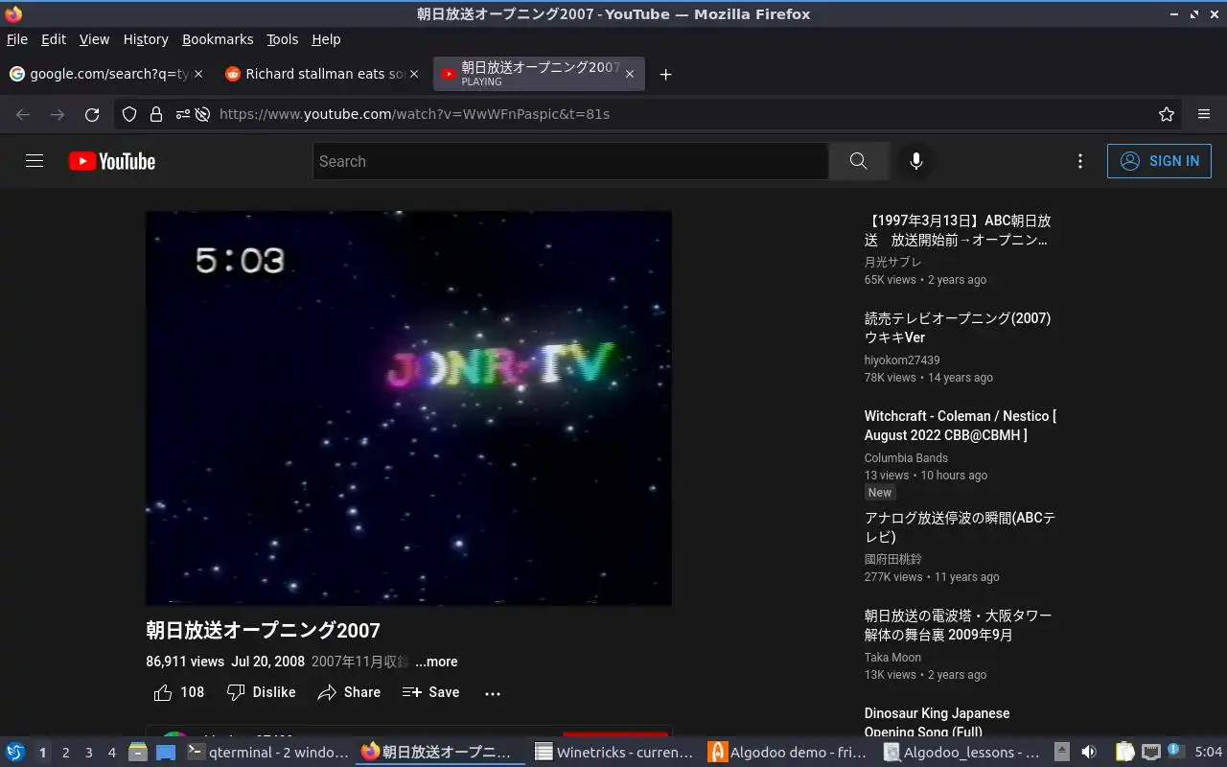Open file manager icon in taskbar
1227x767 pixels.
[137, 753]
